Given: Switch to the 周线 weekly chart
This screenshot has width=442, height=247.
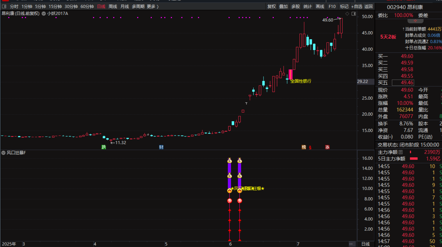Looking at the screenshot, I should (113, 6).
